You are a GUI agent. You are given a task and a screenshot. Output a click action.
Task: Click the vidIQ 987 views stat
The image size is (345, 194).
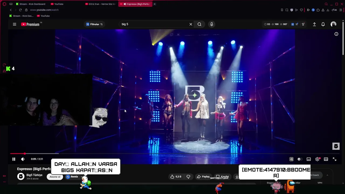point(284,24)
